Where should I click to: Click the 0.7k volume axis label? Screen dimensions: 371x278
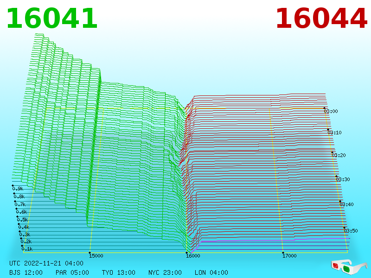[x=20, y=204]
